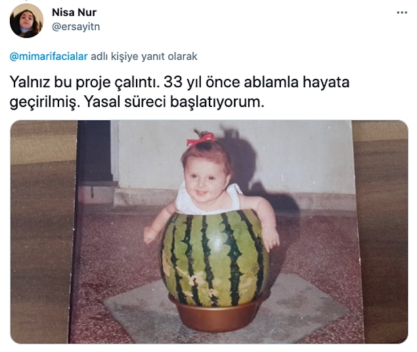Click the wooden surface left of the photo
Viewport: 417px width, 352px height.
(x=42, y=232)
